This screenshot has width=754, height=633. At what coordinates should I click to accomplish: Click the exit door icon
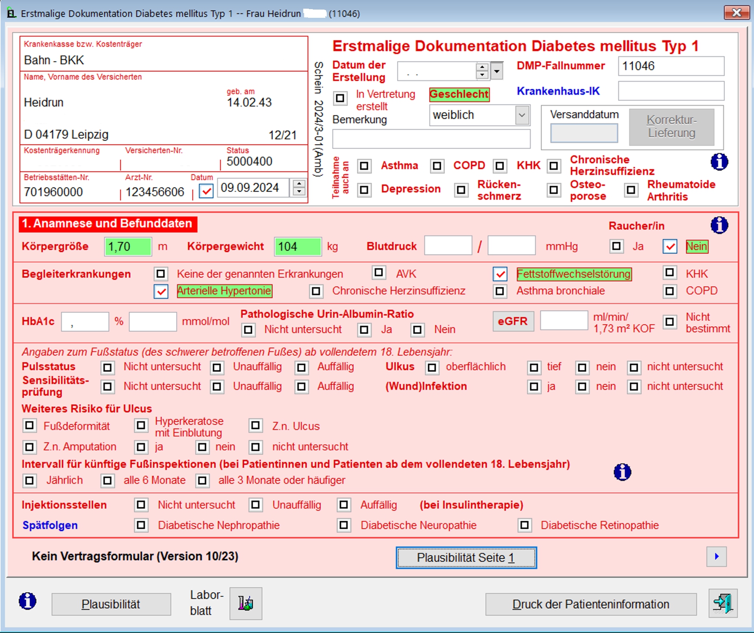click(723, 603)
